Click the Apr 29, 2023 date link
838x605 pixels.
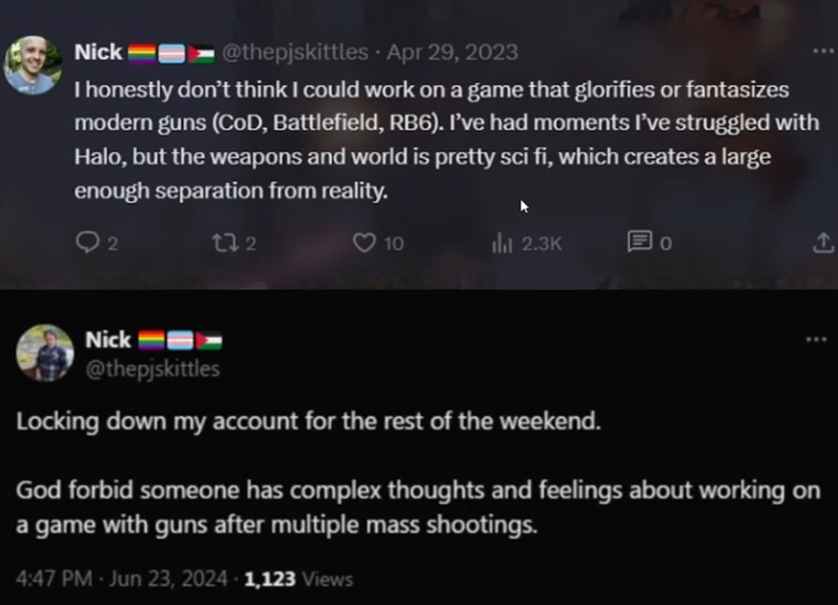coord(451,51)
